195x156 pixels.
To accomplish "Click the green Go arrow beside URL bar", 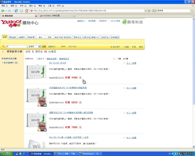I will pos(149,11).
